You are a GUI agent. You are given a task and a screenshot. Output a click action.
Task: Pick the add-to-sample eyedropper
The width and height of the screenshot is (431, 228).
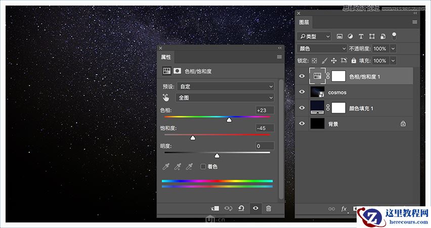[178, 166]
